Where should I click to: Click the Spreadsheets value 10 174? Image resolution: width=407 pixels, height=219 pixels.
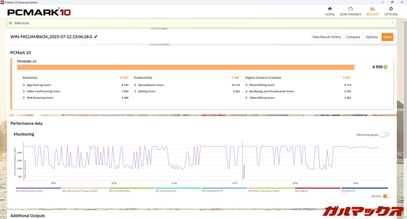click(x=236, y=85)
